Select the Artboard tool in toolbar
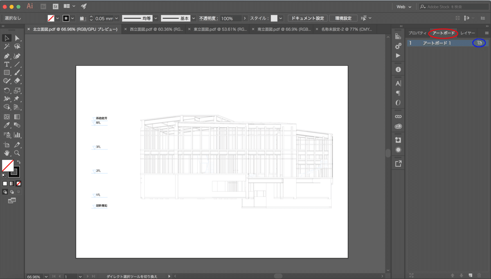 coord(7,145)
